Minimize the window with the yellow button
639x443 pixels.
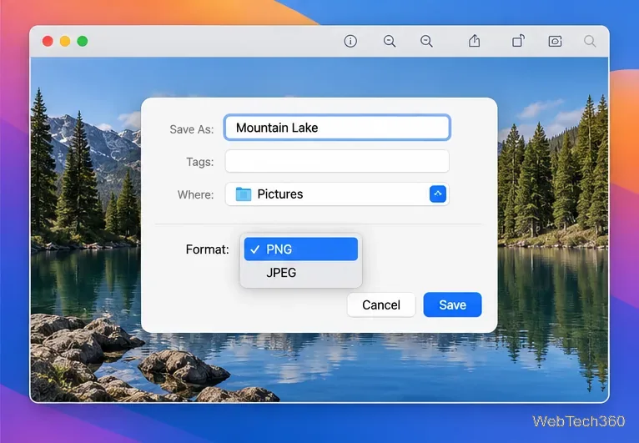click(x=65, y=41)
